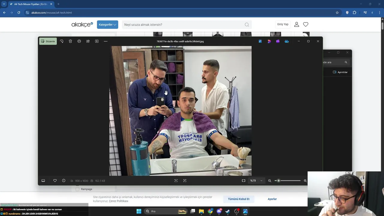Viewport: 384px width, 216px height.
Task: Enter fullscreen using the center bottom icon
Action: pos(176,181)
